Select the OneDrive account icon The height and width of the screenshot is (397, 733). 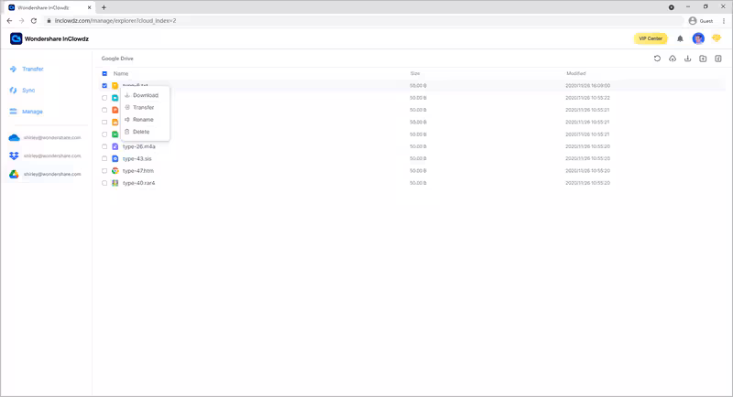(14, 137)
